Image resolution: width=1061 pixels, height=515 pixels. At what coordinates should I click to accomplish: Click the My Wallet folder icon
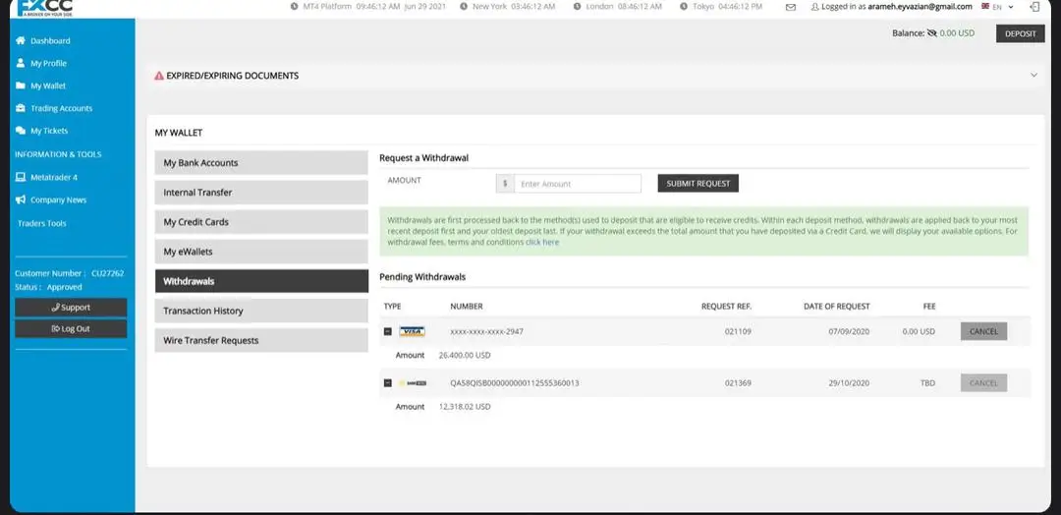(21, 86)
